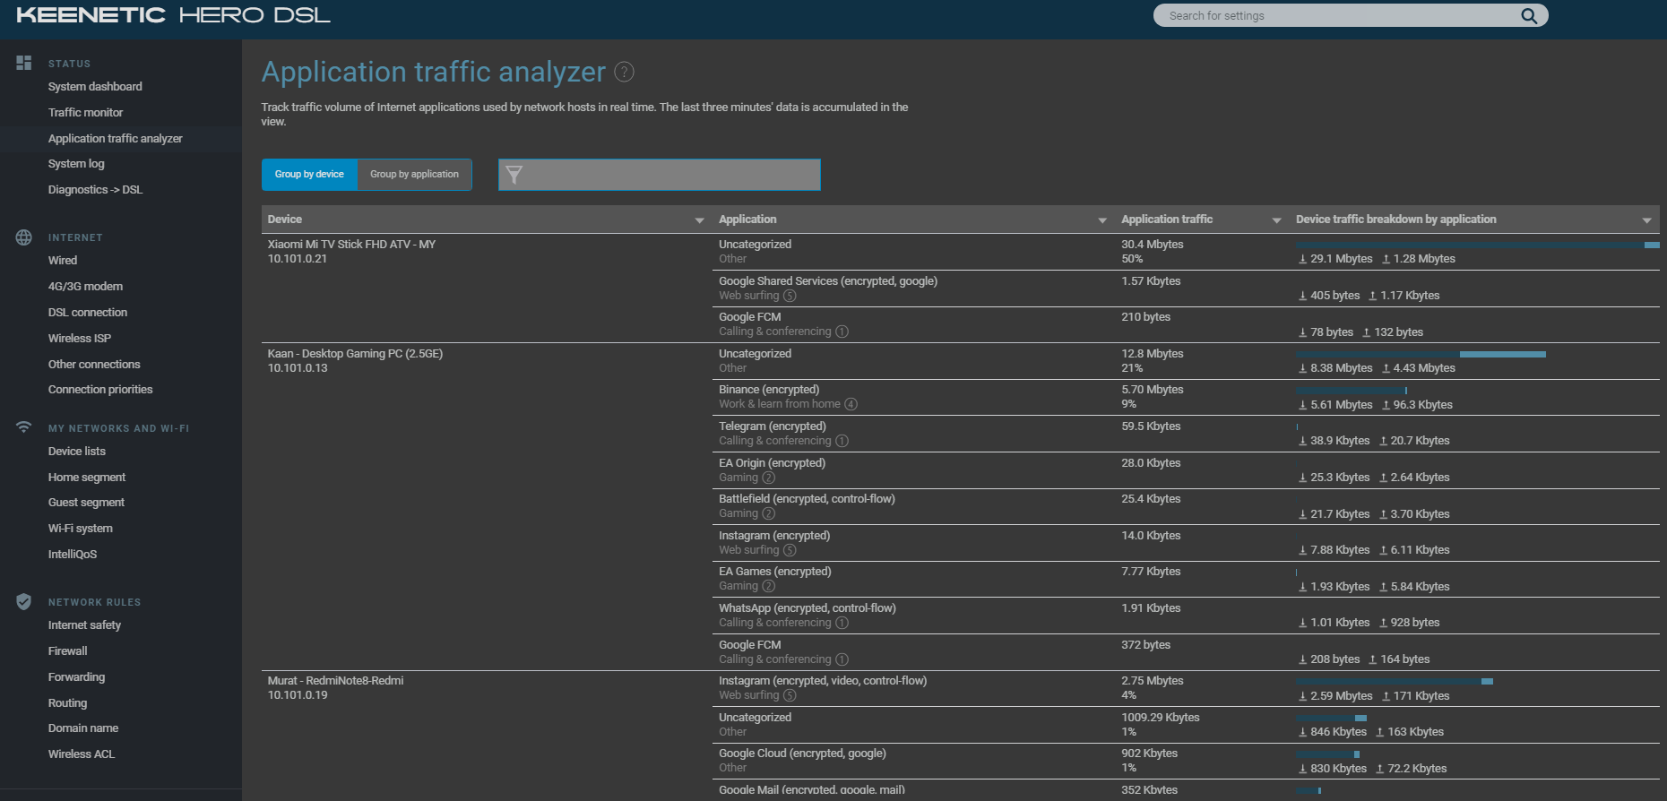Open the Application traffic column sort arrow
This screenshot has height=801, width=1667.
point(1276,220)
